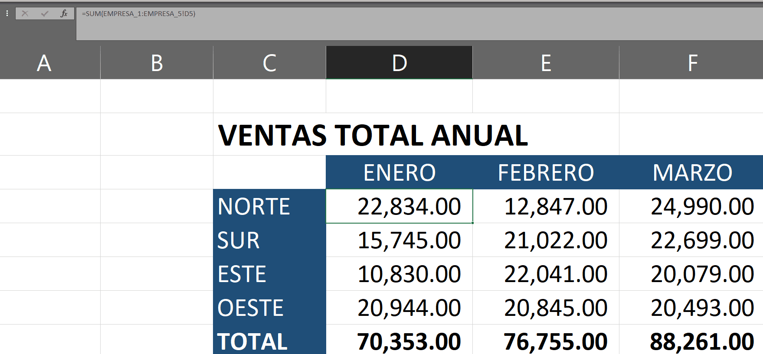Screen dimensions: 763x354
Task: Select the ENERO header cell
Action: point(399,172)
